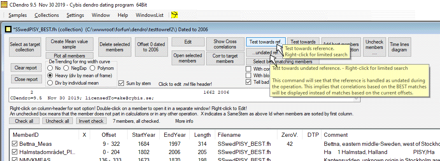Toggle the 'Tell bad...' checkbox
Image resolution: width=440 pixels, height=161 pixels.
pos(248,82)
